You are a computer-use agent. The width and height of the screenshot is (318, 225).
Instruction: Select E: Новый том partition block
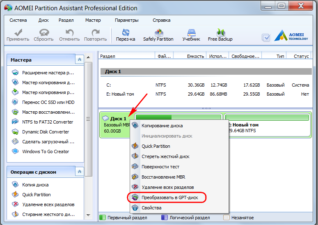click(267, 125)
